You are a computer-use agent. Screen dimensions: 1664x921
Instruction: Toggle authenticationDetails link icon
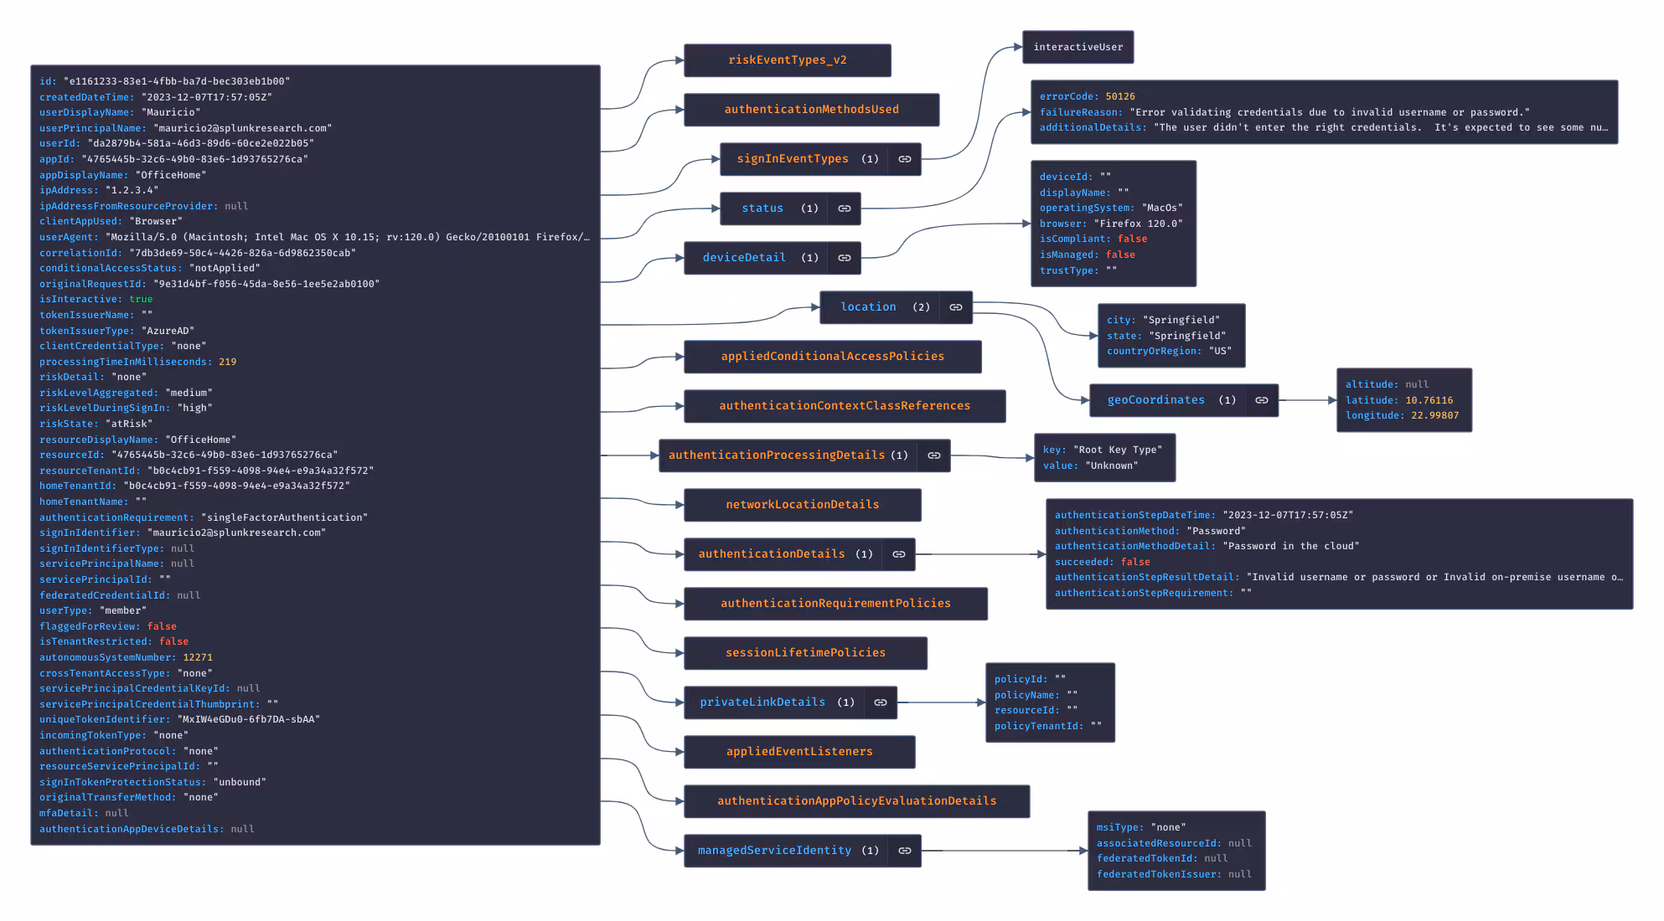click(898, 554)
